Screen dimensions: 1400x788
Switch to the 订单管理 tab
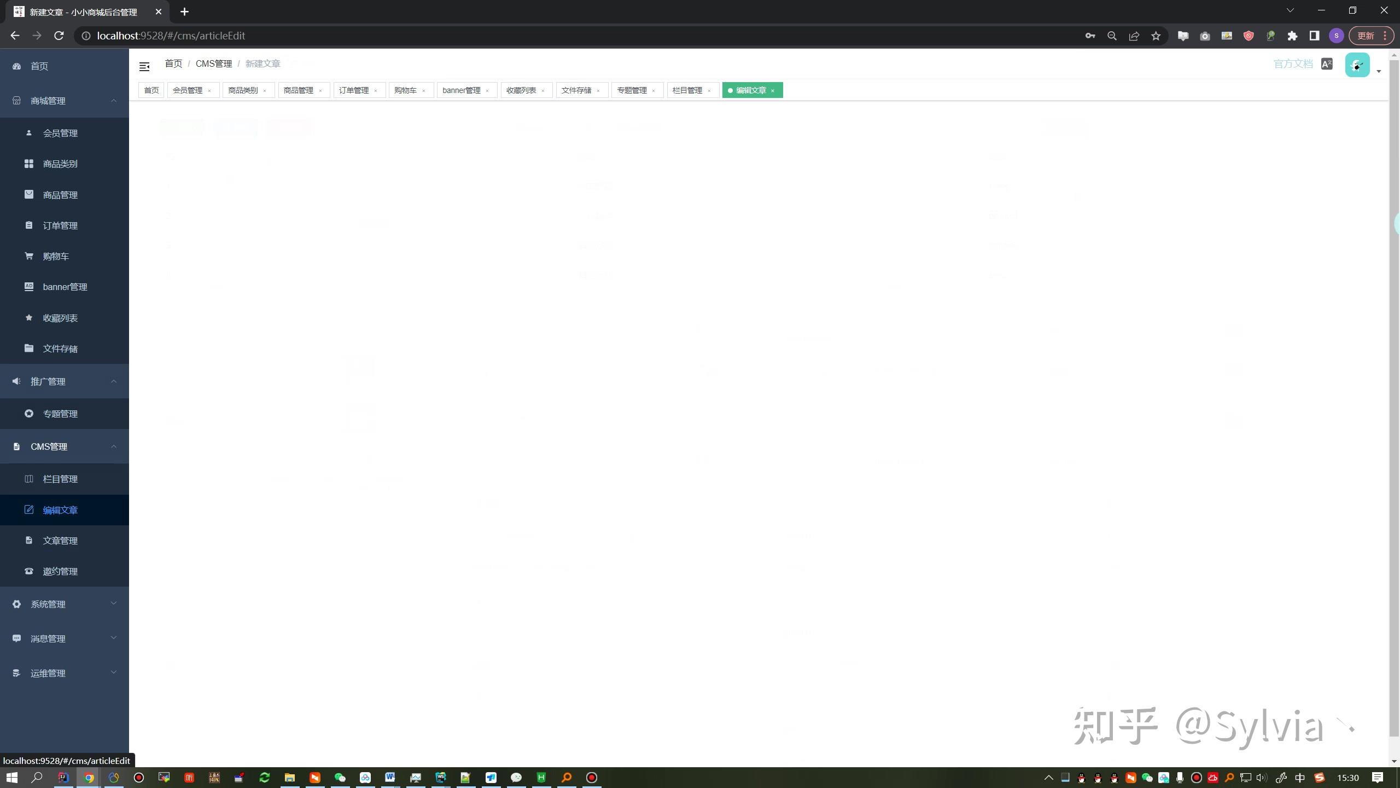tap(354, 90)
